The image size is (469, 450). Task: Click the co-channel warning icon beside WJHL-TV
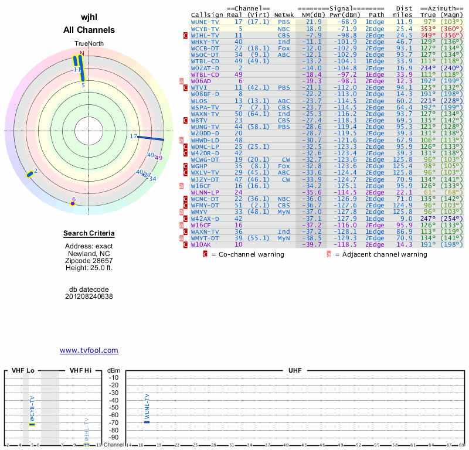(x=185, y=35)
